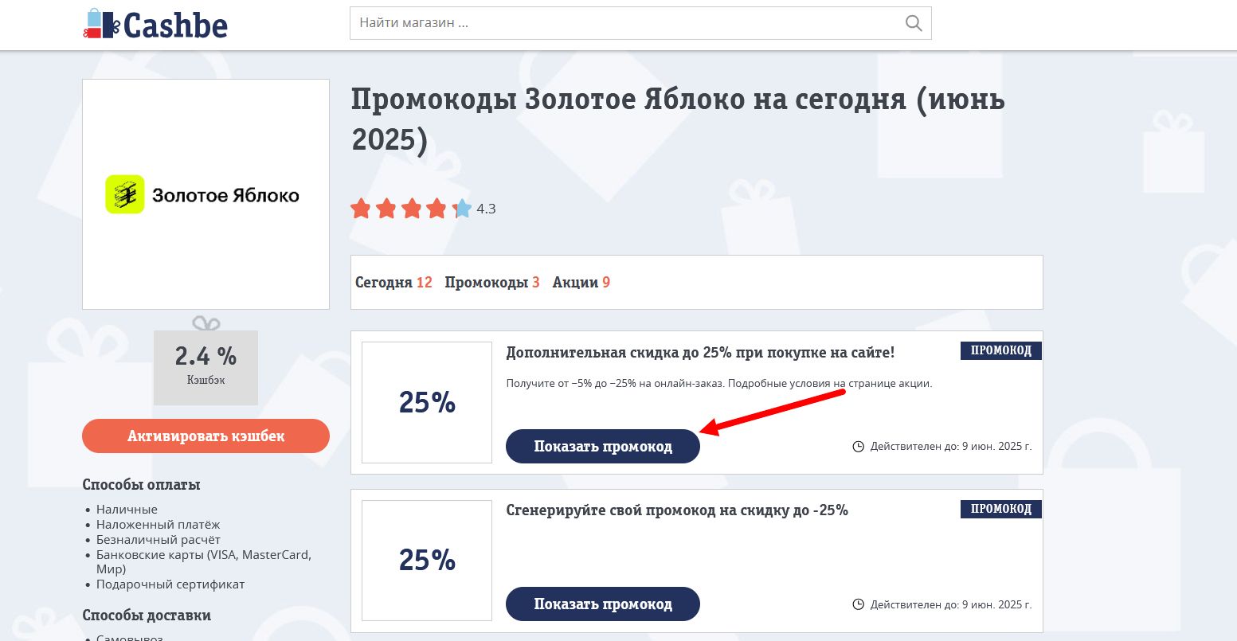The width and height of the screenshot is (1237, 641).
Task: Show promo code for 'Сгенерируйте свой промокод'
Action: click(603, 604)
